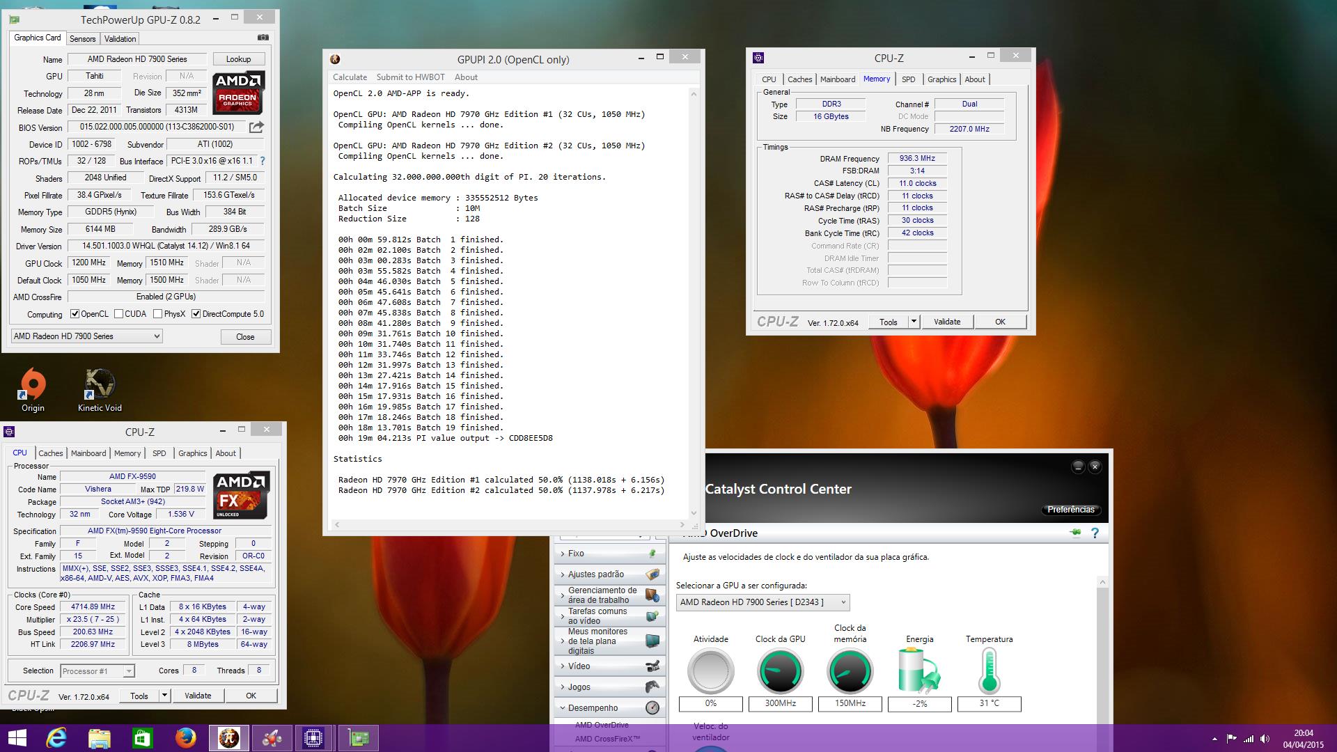Open the Windows Store from the taskbar
Viewport: 1337px width, 752px height.
[142, 738]
